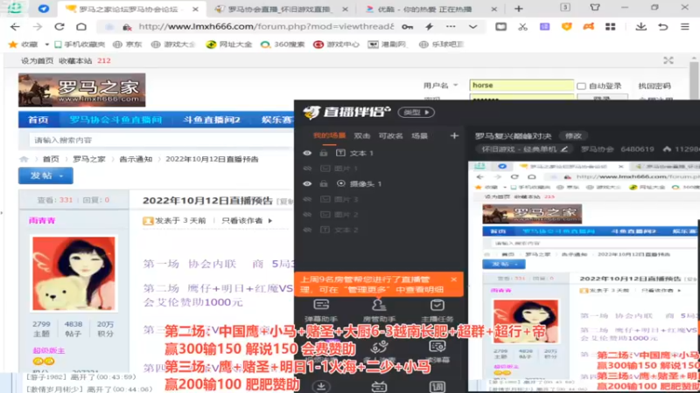Viewport: 700px width, 393px height.
Task: Go back using the browser back arrow
Action: (15, 27)
